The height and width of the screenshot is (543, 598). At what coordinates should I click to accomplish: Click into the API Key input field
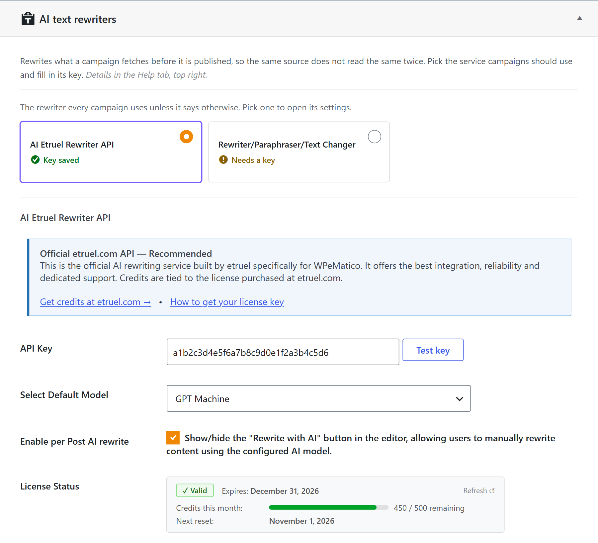pos(283,352)
